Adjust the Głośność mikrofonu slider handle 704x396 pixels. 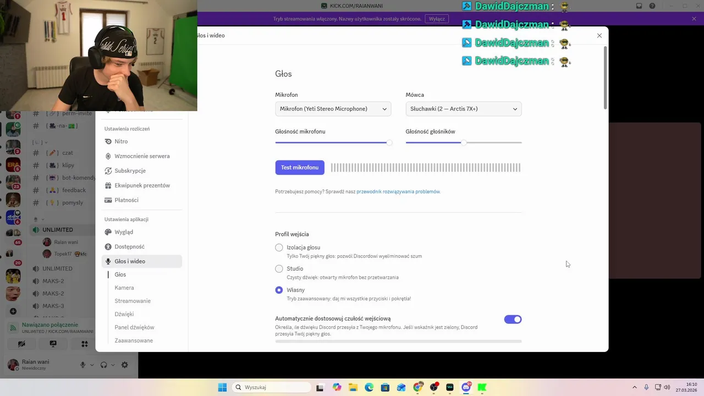pos(389,142)
